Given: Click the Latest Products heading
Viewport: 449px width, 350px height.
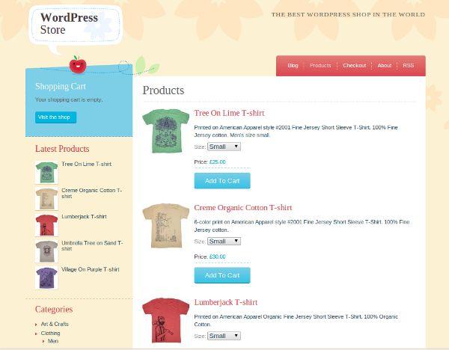Looking at the screenshot, I should pos(62,149).
